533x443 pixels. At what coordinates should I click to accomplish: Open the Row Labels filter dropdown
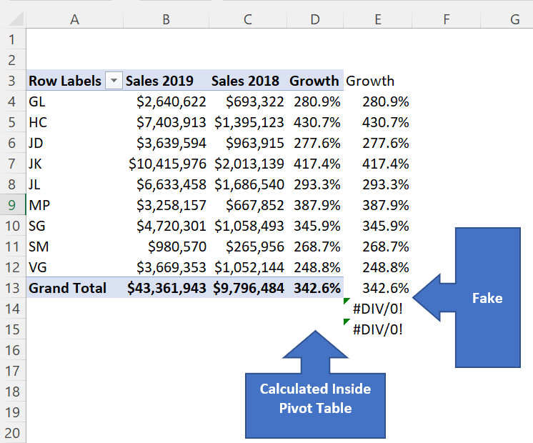114,81
